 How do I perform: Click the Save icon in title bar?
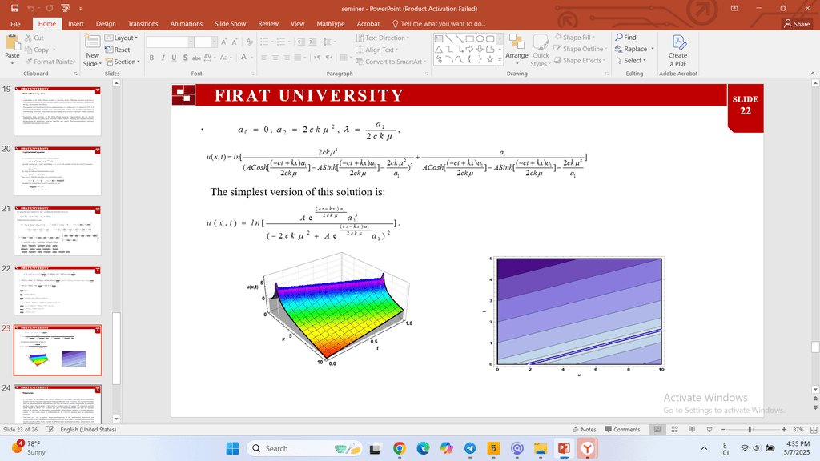14,8
